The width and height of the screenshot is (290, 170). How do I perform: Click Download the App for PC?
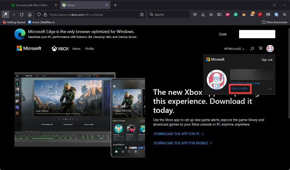pos(179,134)
